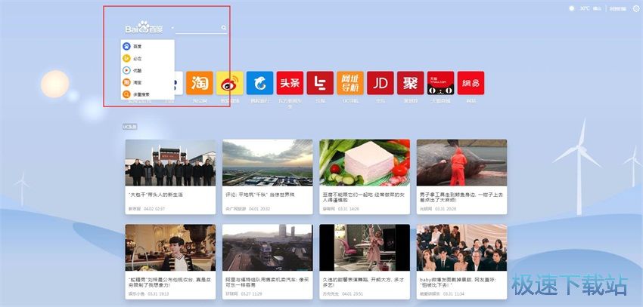Click the weather sun icon
Image resolution: width=643 pixels, height=307 pixels.
(572, 8)
